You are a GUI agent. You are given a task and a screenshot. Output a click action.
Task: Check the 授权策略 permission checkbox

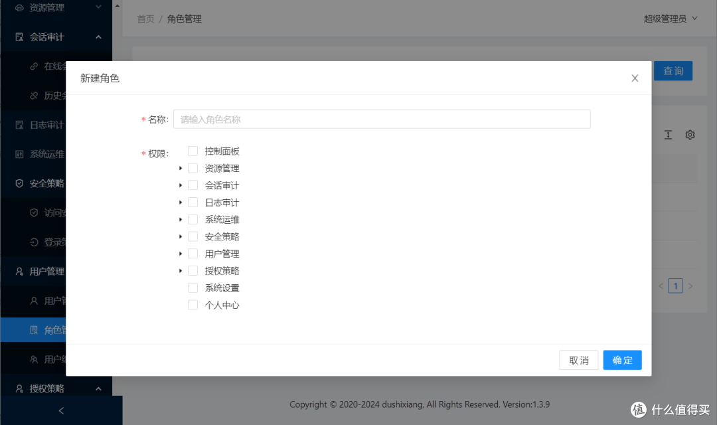pos(193,271)
